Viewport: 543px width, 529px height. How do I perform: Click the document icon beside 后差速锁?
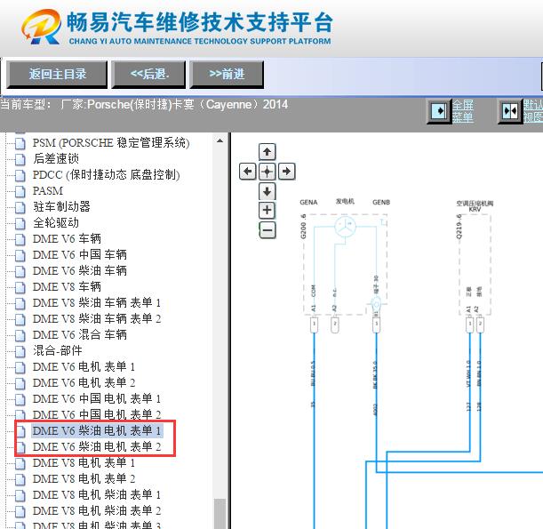pyautogui.click(x=20, y=159)
